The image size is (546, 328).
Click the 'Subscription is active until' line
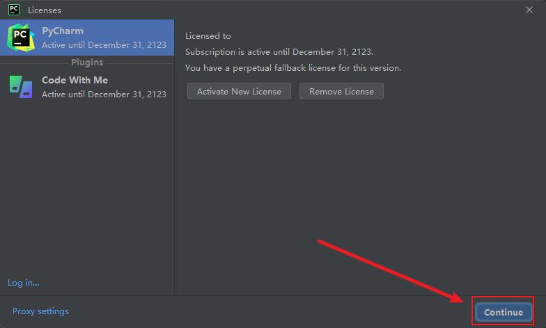click(279, 51)
